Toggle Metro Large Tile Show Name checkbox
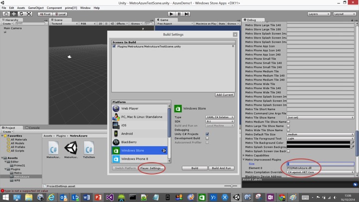Viewport: 359px width, 202px height. click(x=289, y=126)
